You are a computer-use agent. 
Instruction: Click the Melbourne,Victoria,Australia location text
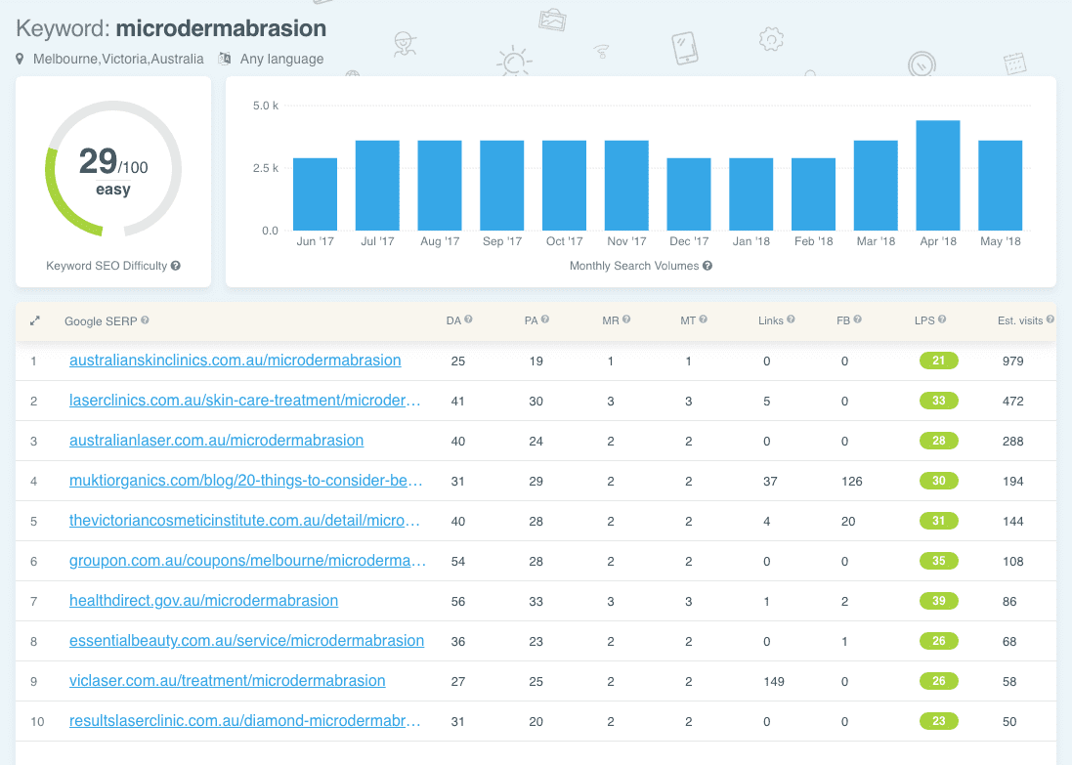click(118, 59)
